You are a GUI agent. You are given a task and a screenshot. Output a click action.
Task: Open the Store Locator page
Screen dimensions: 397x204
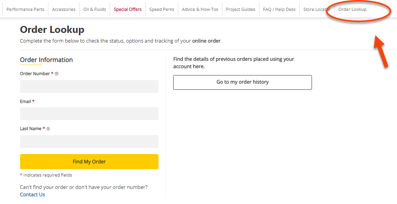[x=317, y=9]
